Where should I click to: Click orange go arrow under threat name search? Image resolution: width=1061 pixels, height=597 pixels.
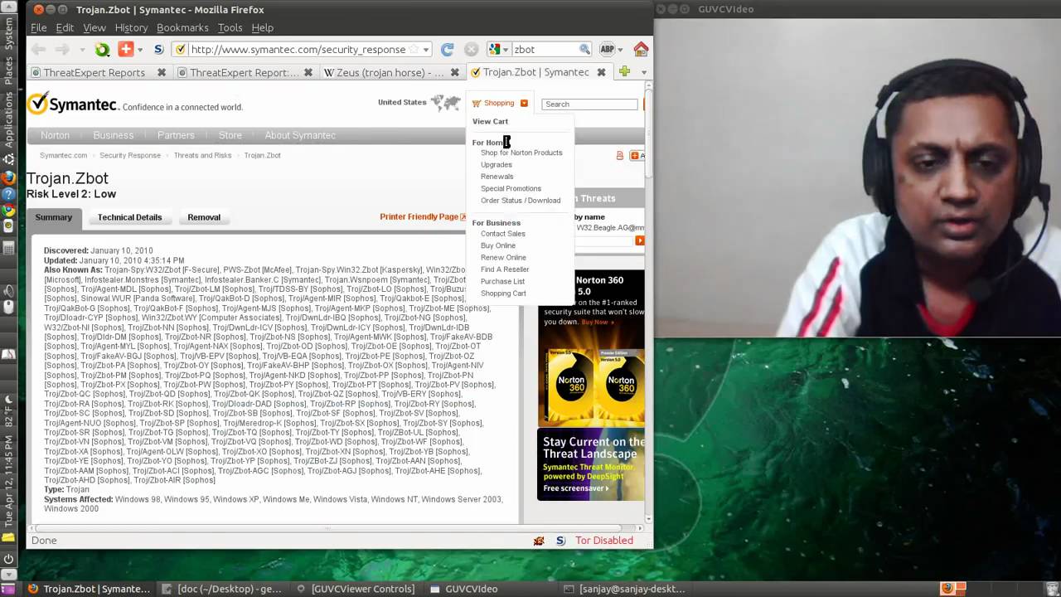pos(639,240)
